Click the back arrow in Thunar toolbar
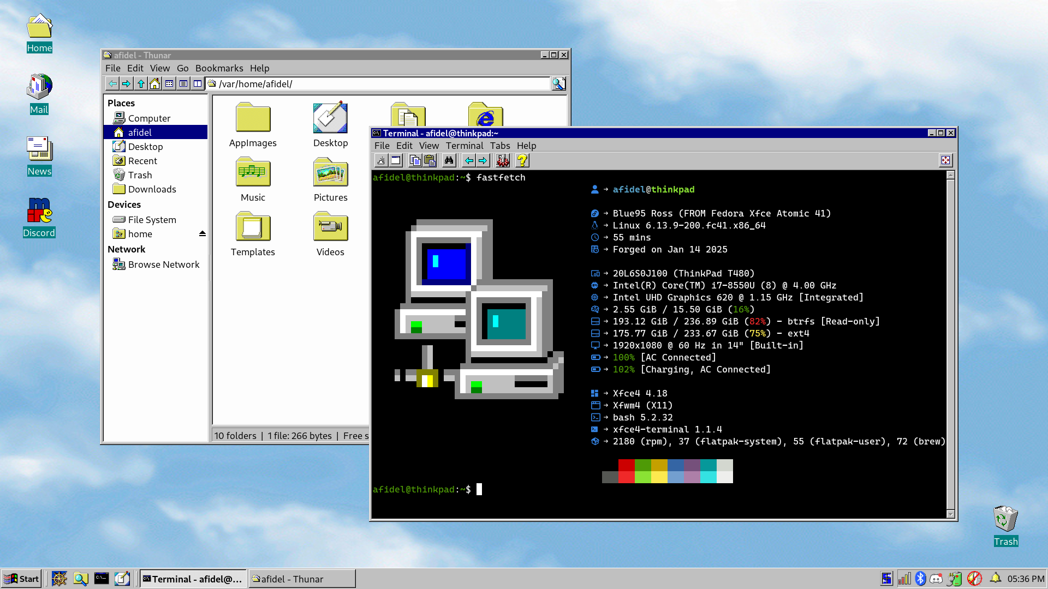 click(112, 83)
